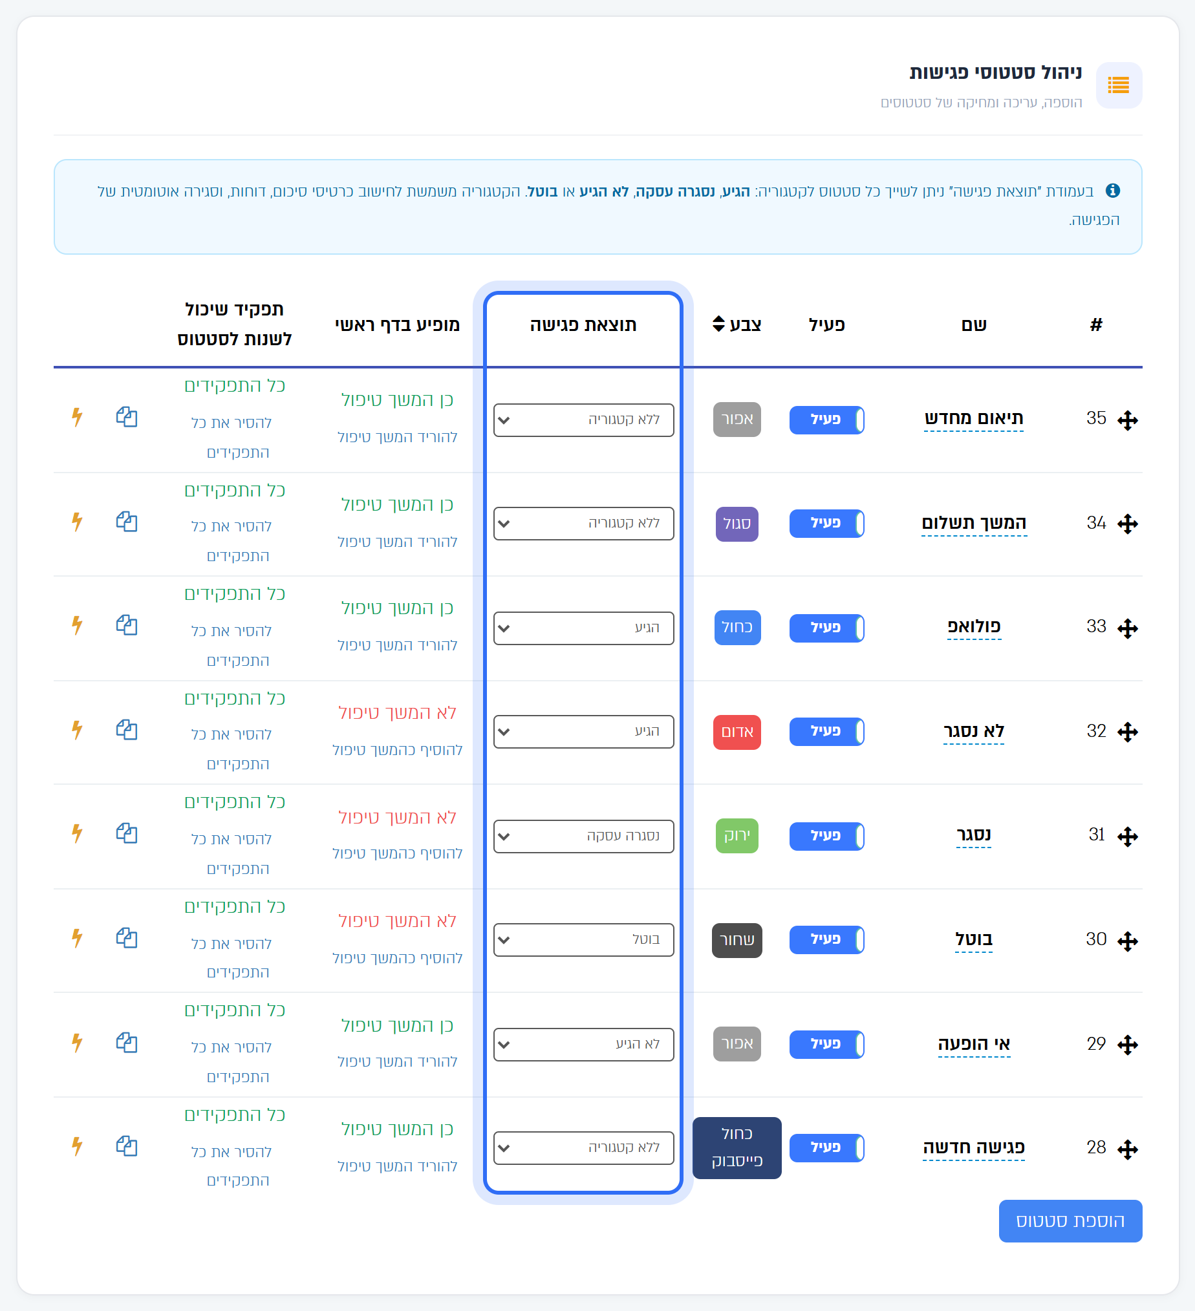Screen dimensions: 1195x1311
Task: Edit the status name המשך תשלום
Action: [974, 523]
